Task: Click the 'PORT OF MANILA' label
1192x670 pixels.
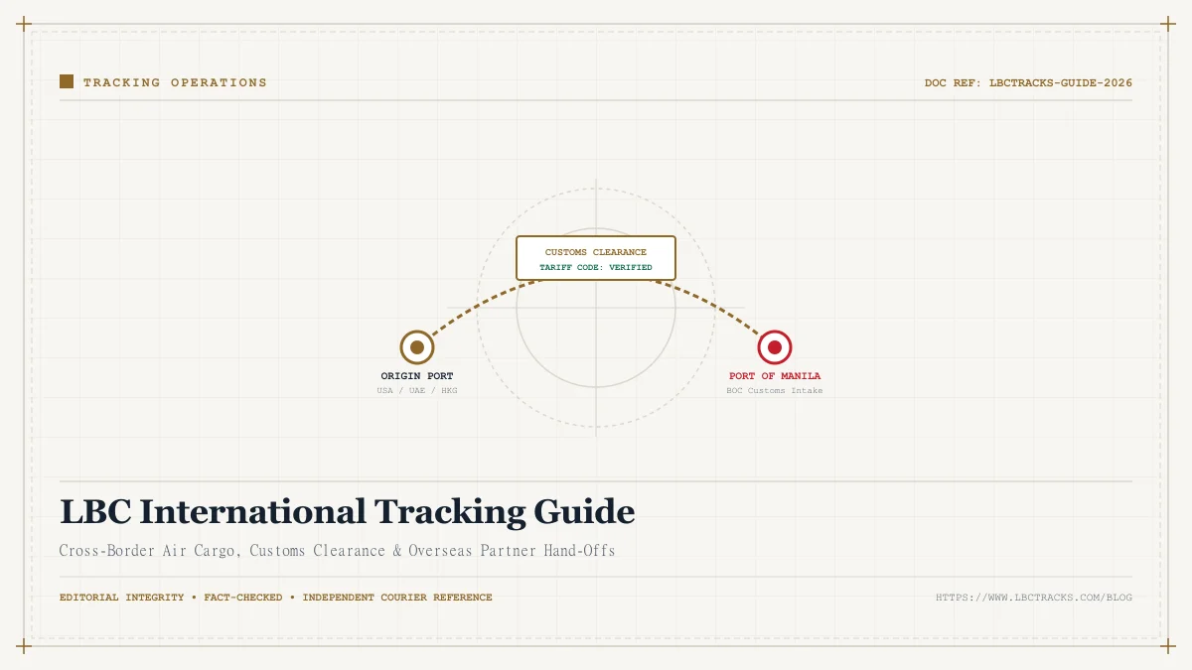Action: [x=775, y=376]
